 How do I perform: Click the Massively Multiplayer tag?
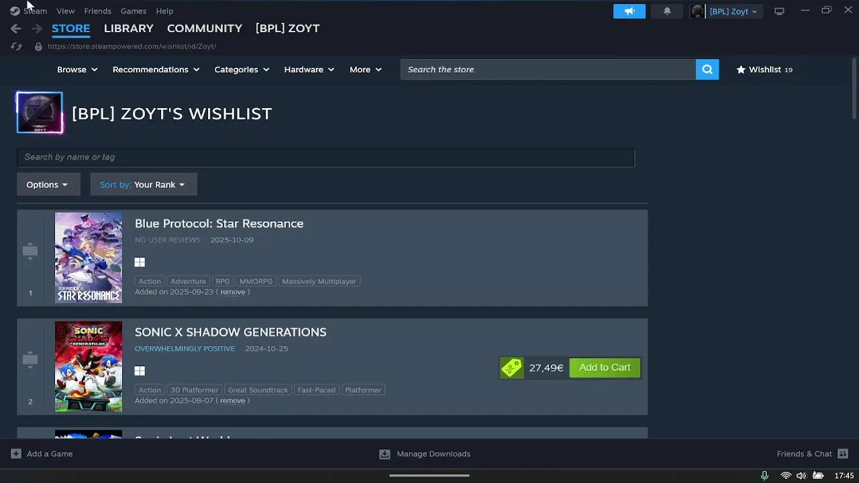click(319, 281)
